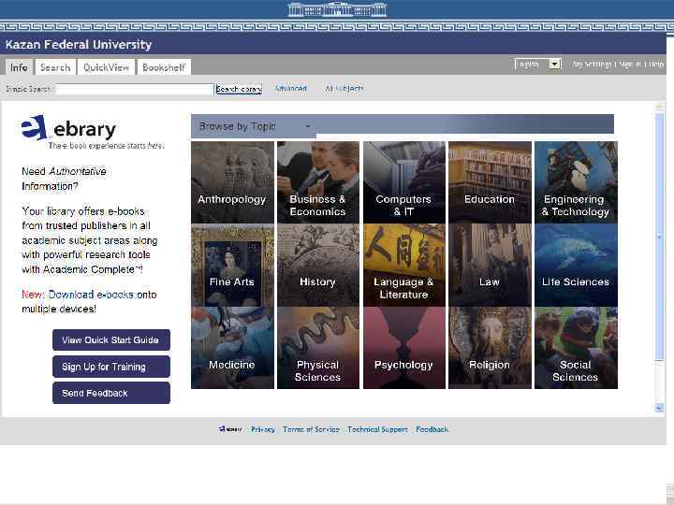Open the Feedback footer link
674x505 pixels.
tap(432, 429)
